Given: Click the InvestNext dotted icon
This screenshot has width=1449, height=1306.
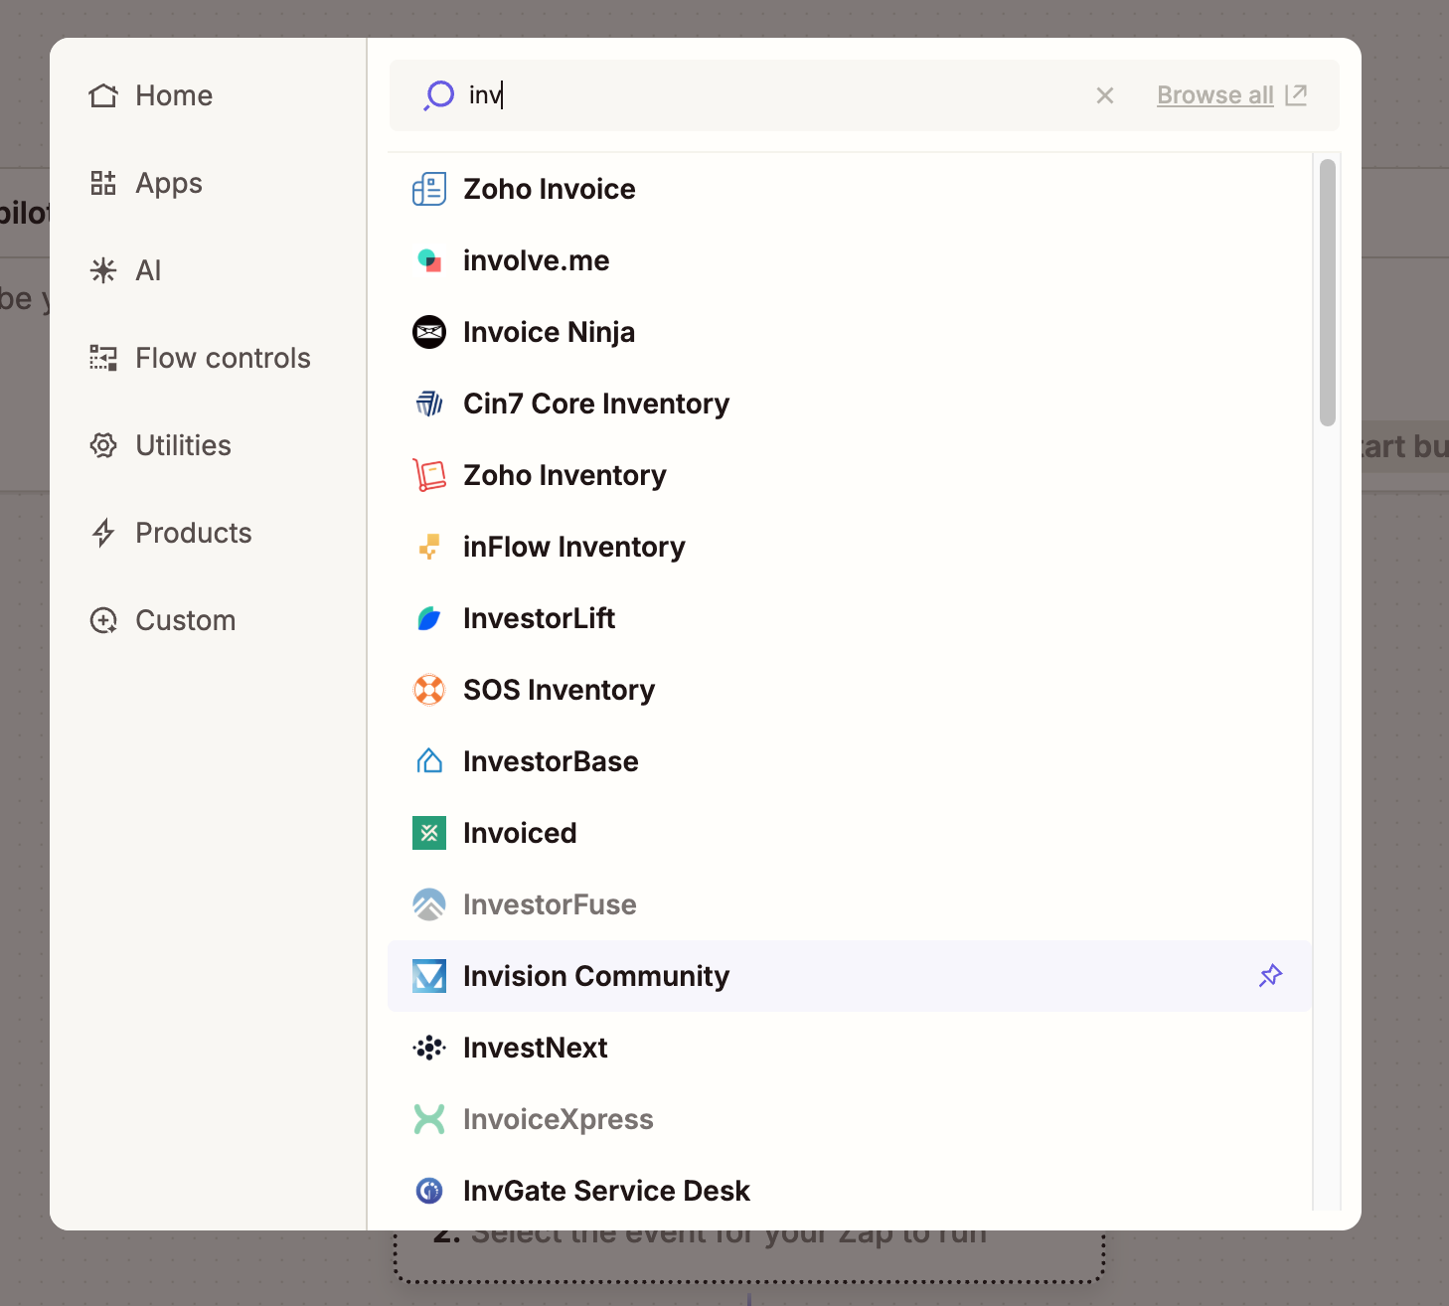Looking at the screenshot, I should coord(429,1048).
